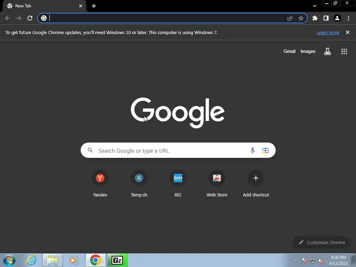This screenshot has width=356, height=267.
Task: Open a new tab with plus button
Action: 94,6
